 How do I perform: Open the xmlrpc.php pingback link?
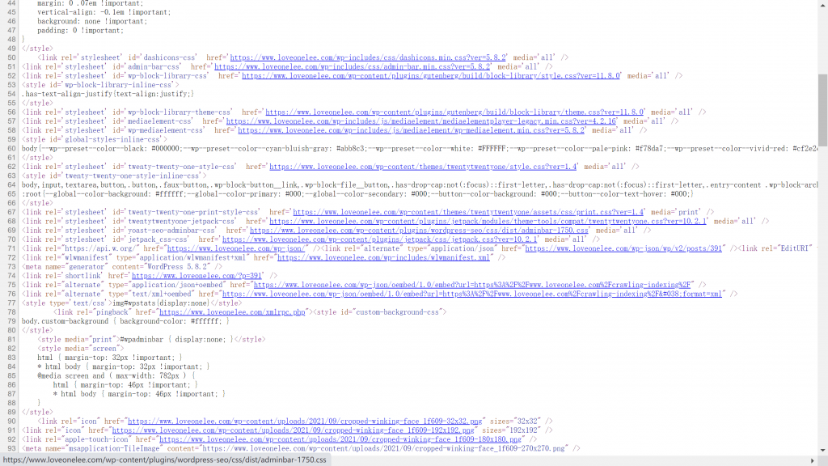(x=232, y=312)
